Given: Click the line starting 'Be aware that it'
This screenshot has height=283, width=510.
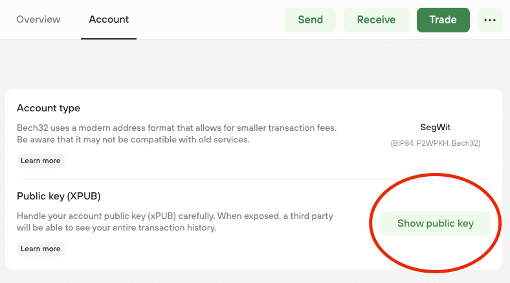Looking at the screenshot, I should (133, 139).
